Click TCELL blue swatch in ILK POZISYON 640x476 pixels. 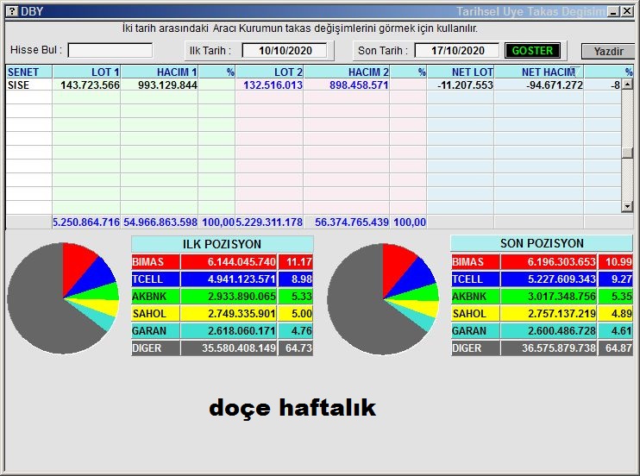coord(155,279)
